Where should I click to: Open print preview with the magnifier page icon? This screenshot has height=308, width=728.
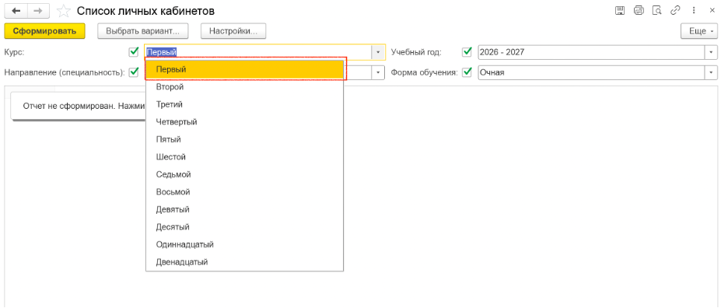[x=656, y=11]
